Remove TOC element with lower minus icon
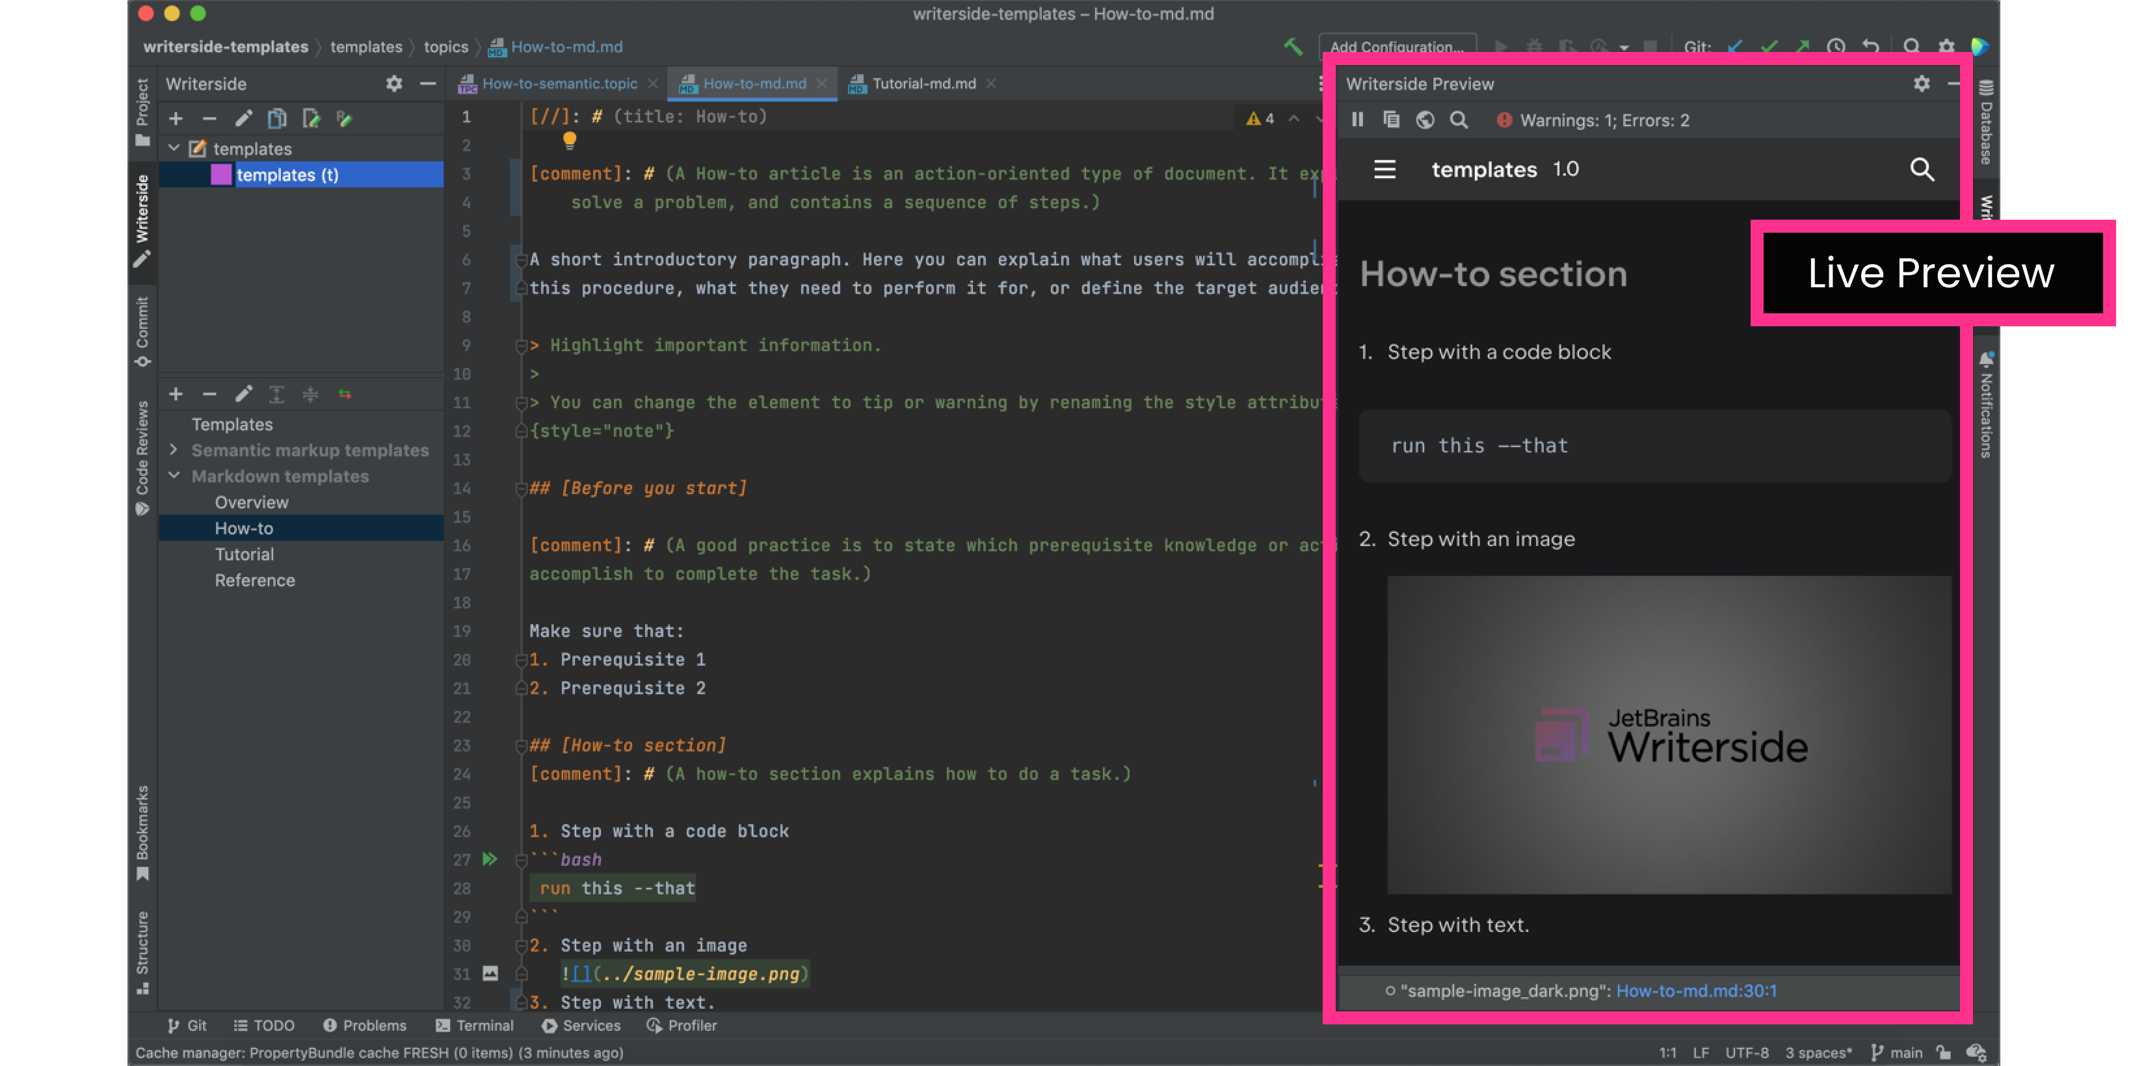The width and height of the screenshot is (2133, 1066). click(209, 395)
